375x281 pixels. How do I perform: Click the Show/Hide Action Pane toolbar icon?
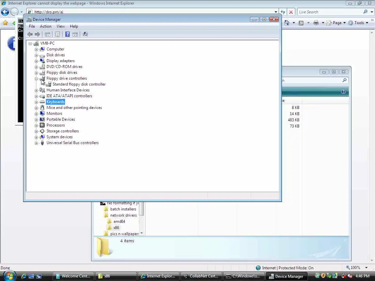point(75,34)
